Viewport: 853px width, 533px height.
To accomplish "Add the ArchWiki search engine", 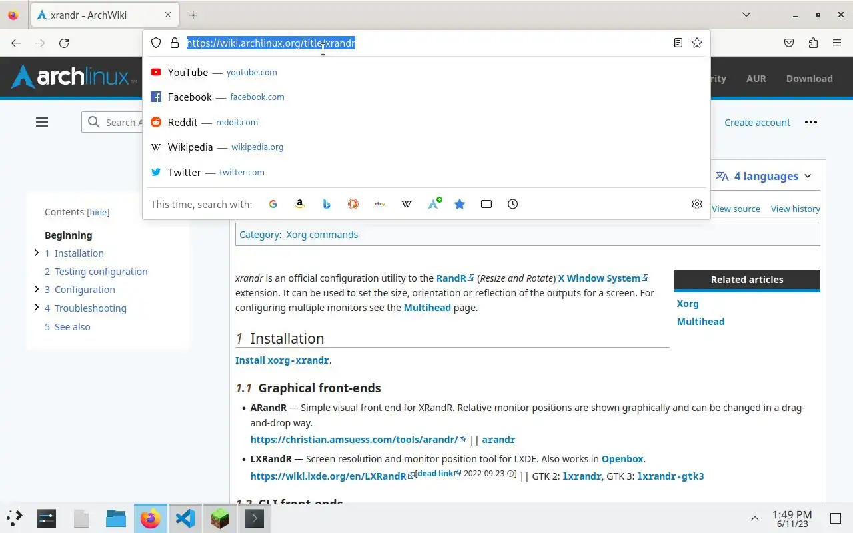I will coord(434,203).
